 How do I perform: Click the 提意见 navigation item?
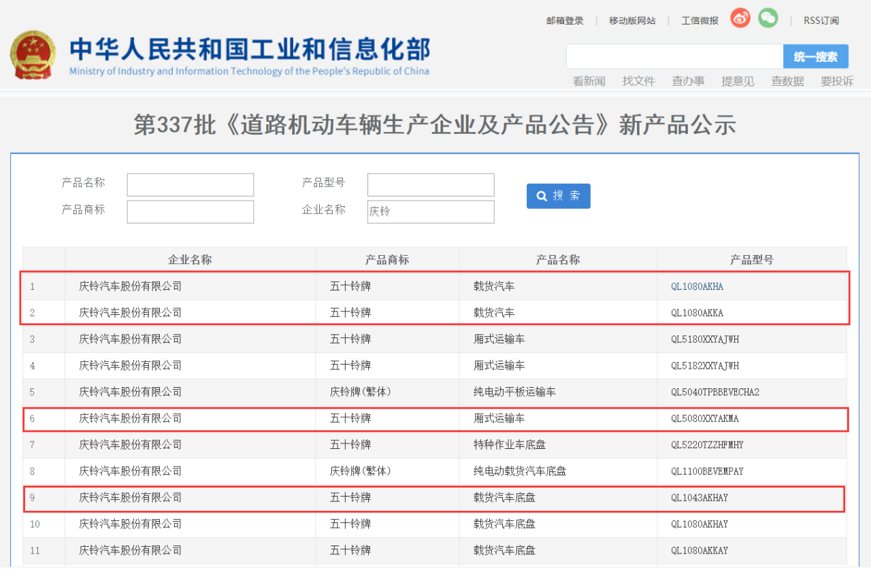[x=738, y=80]
